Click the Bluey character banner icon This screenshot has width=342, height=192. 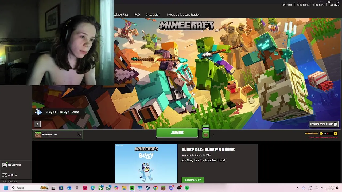point(39,112)
